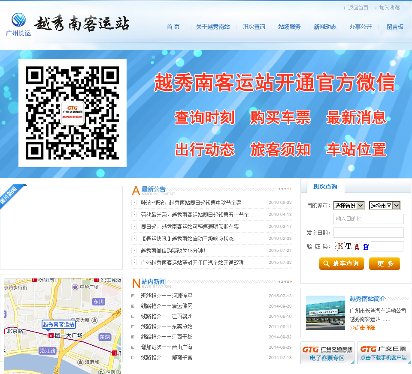Open GTG 电子客票专区 banner
Image resolution: width=412 pixels, height=374 pixels.
pyautogui.click(x=327, y=353)
